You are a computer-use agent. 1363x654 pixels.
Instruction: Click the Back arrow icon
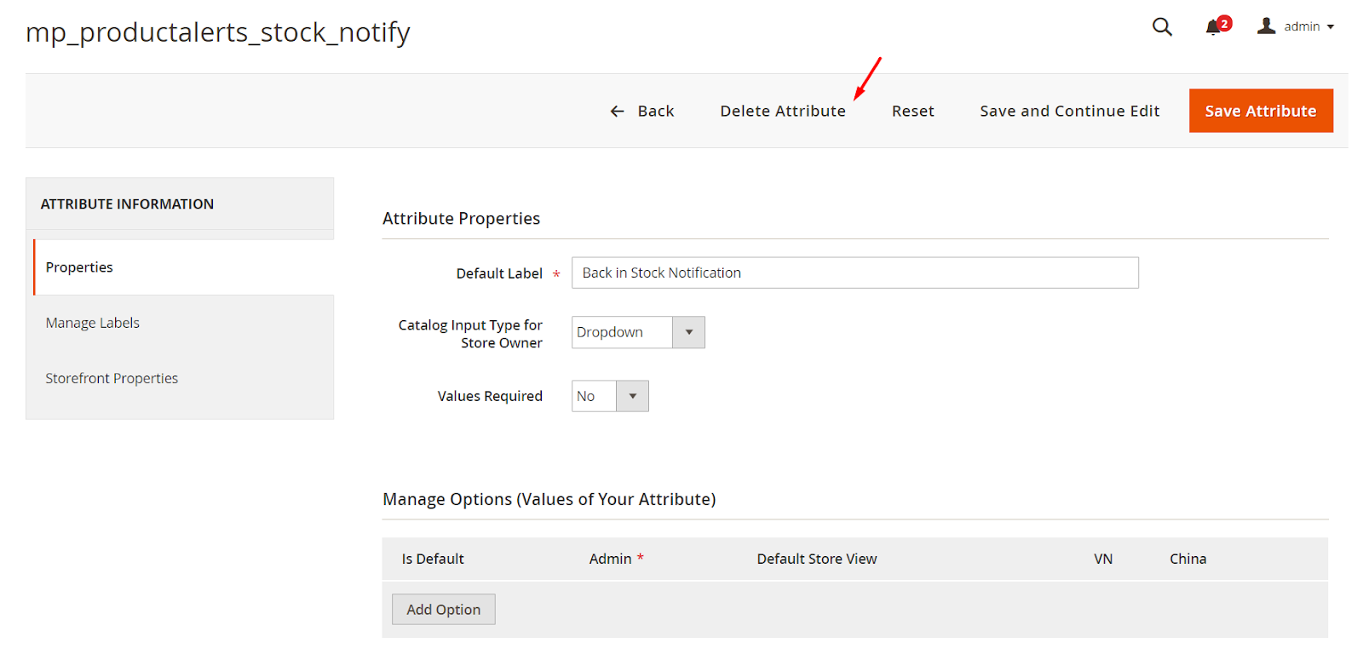pyautogui.click(x=618, y=112)
